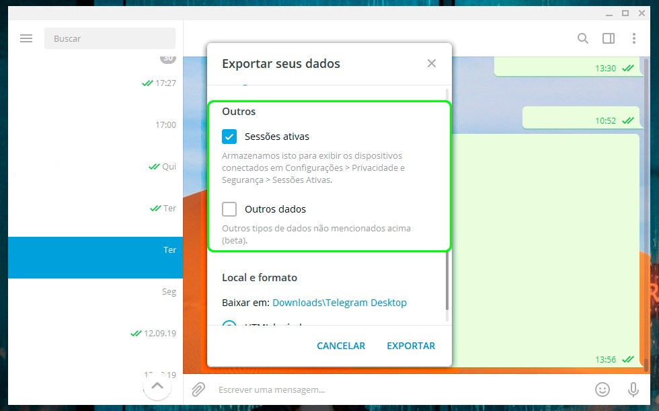Close the Exportar seus dados dialog

pyautogui.click(x=432, y=63)
